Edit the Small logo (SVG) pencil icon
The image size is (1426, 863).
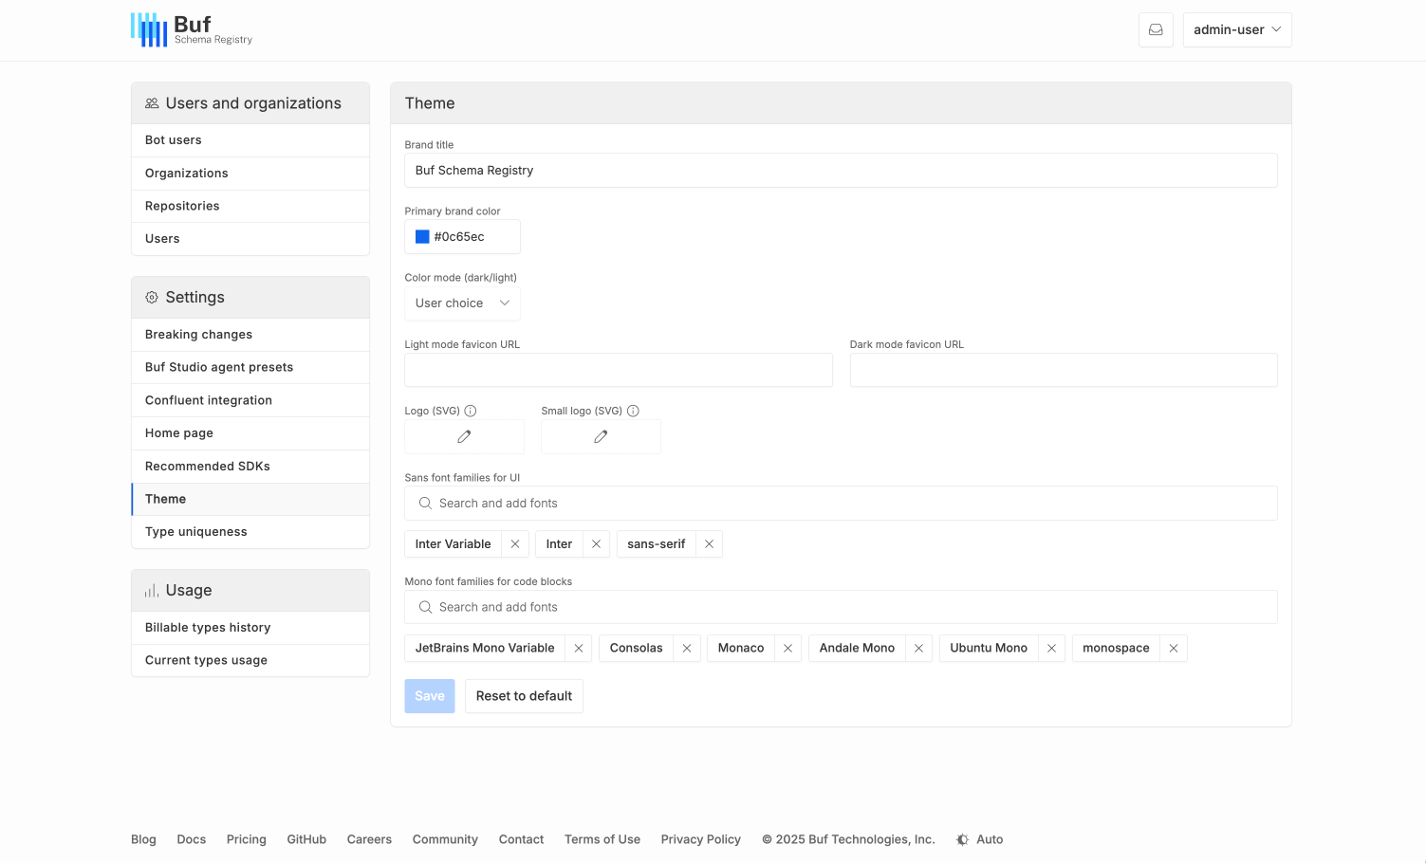click(601, 436)
